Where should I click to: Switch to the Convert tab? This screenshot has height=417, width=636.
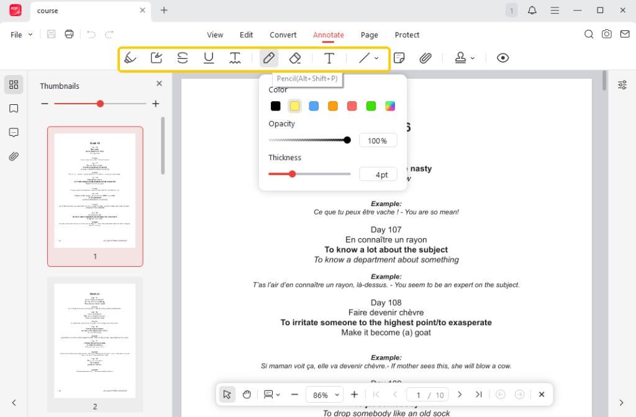pos(283,35)
